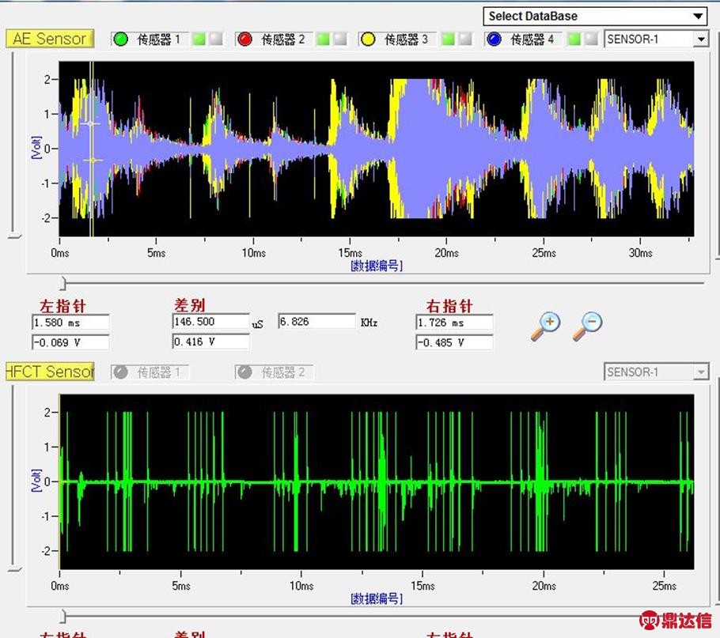Click the HFCT chart [Volt] axis label
The height and width of the screenshot is (638, 720).
pos(36,480)
